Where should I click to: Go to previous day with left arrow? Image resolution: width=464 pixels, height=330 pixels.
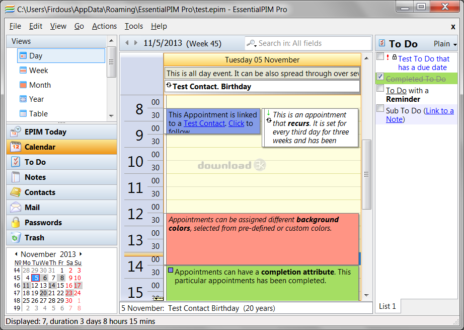point(127,43)
